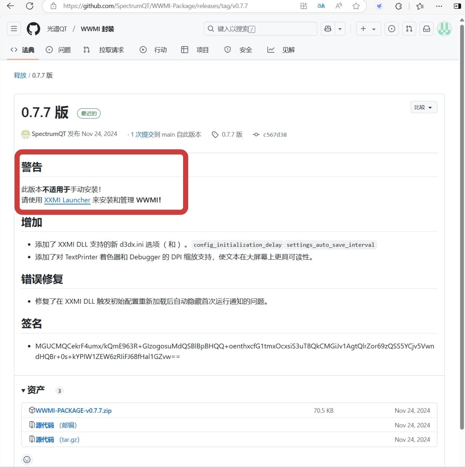Click SpectrumQT avatar next to release author

(x=25, y=134)
